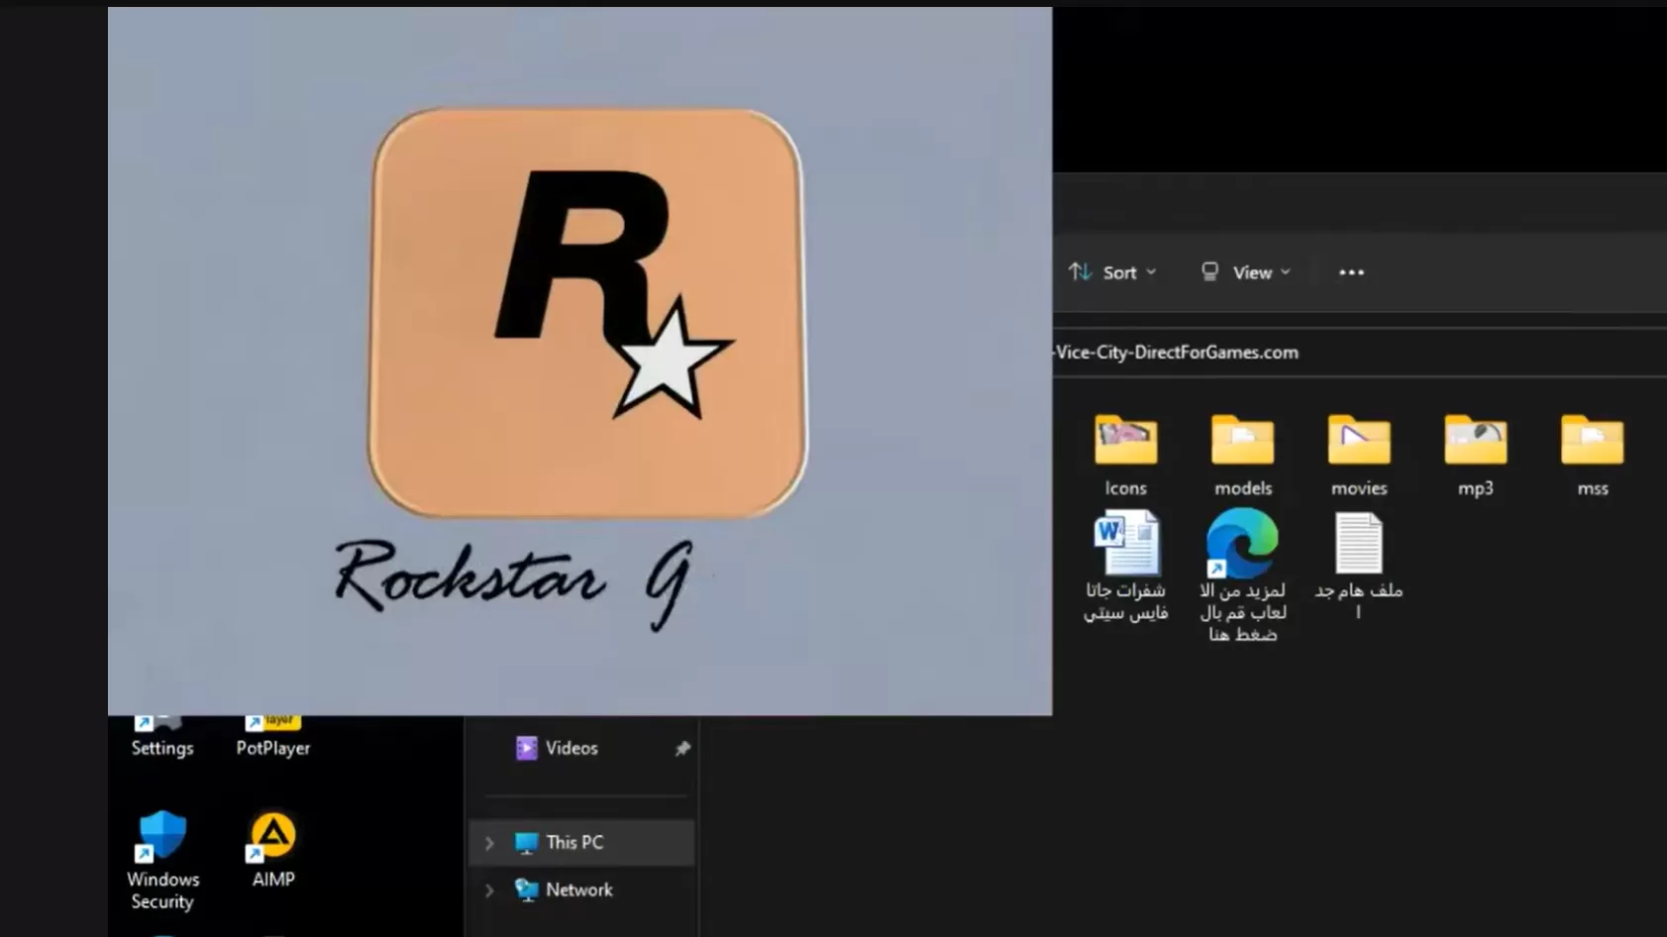Open the Icons folder in File Explorer

click(x=1125, y=455)
